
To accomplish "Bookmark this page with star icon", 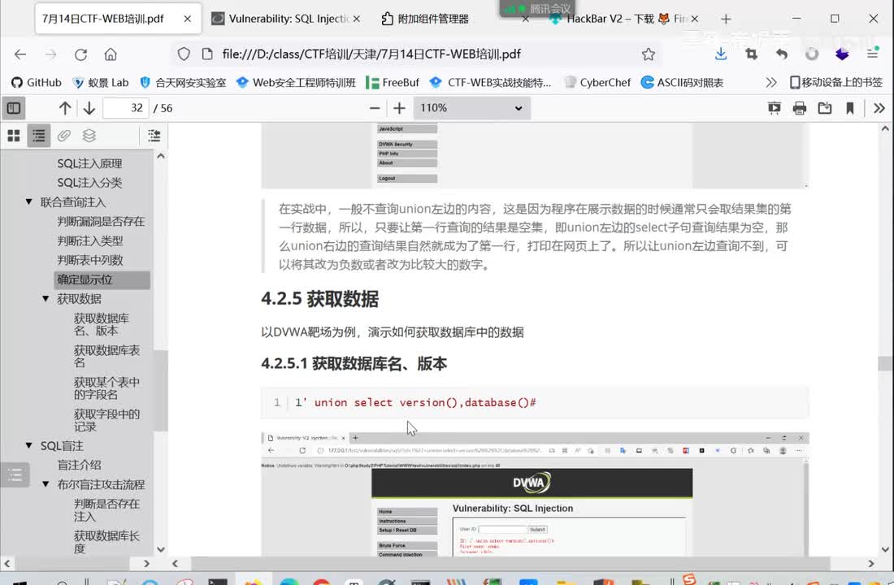I will click(649, 54).
